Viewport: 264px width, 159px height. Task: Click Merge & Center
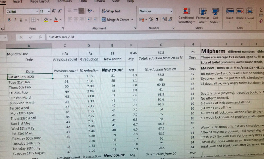click(x=115, y=20)
